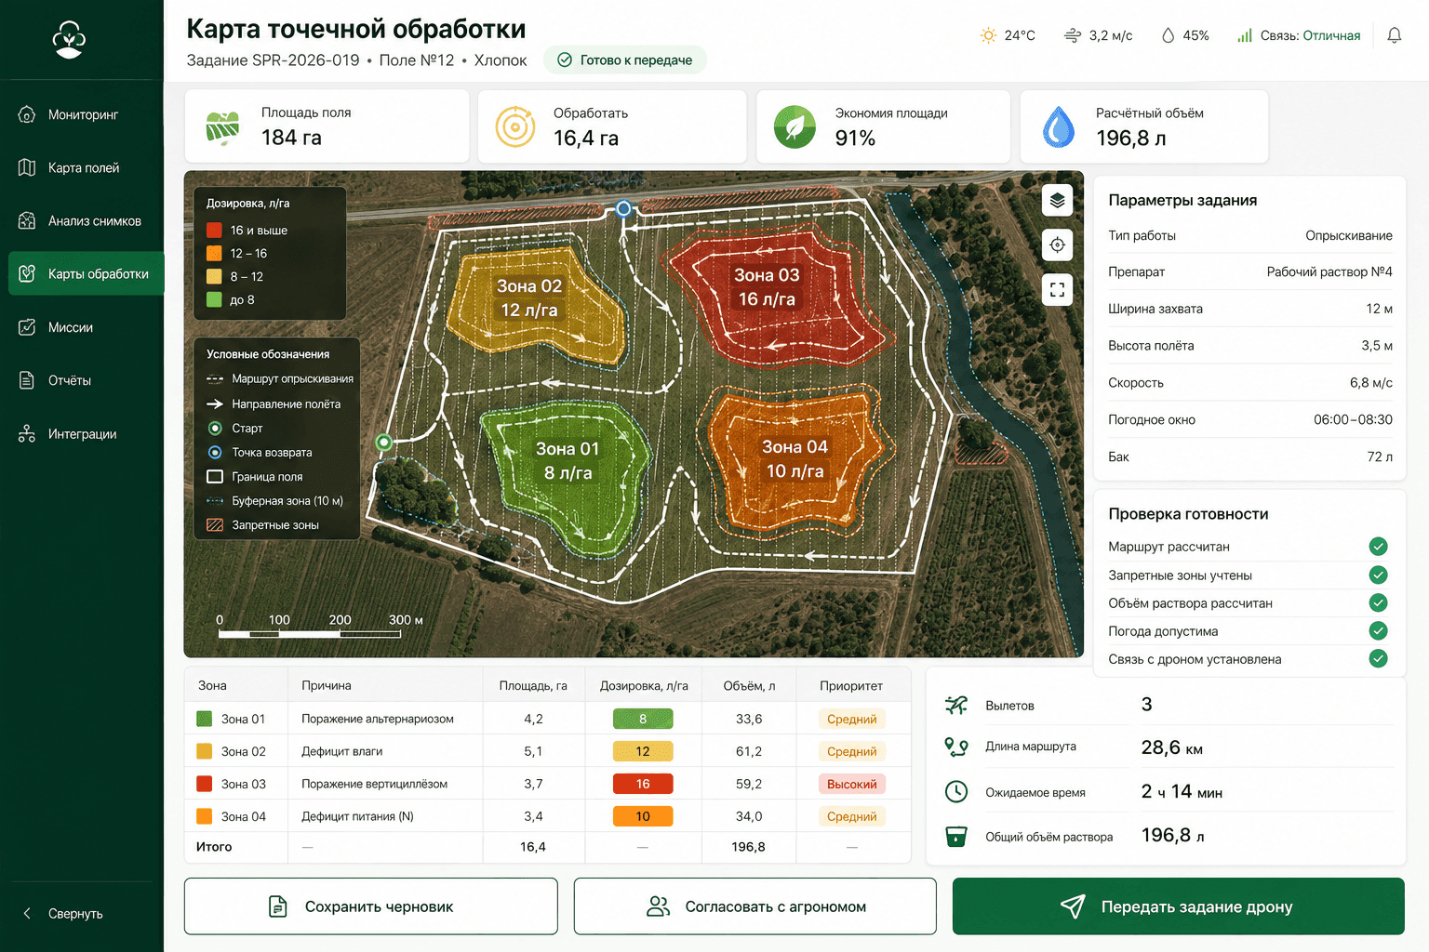Open Мониторинг in the sidebar
1429x952 pixels.
[82, 114]
